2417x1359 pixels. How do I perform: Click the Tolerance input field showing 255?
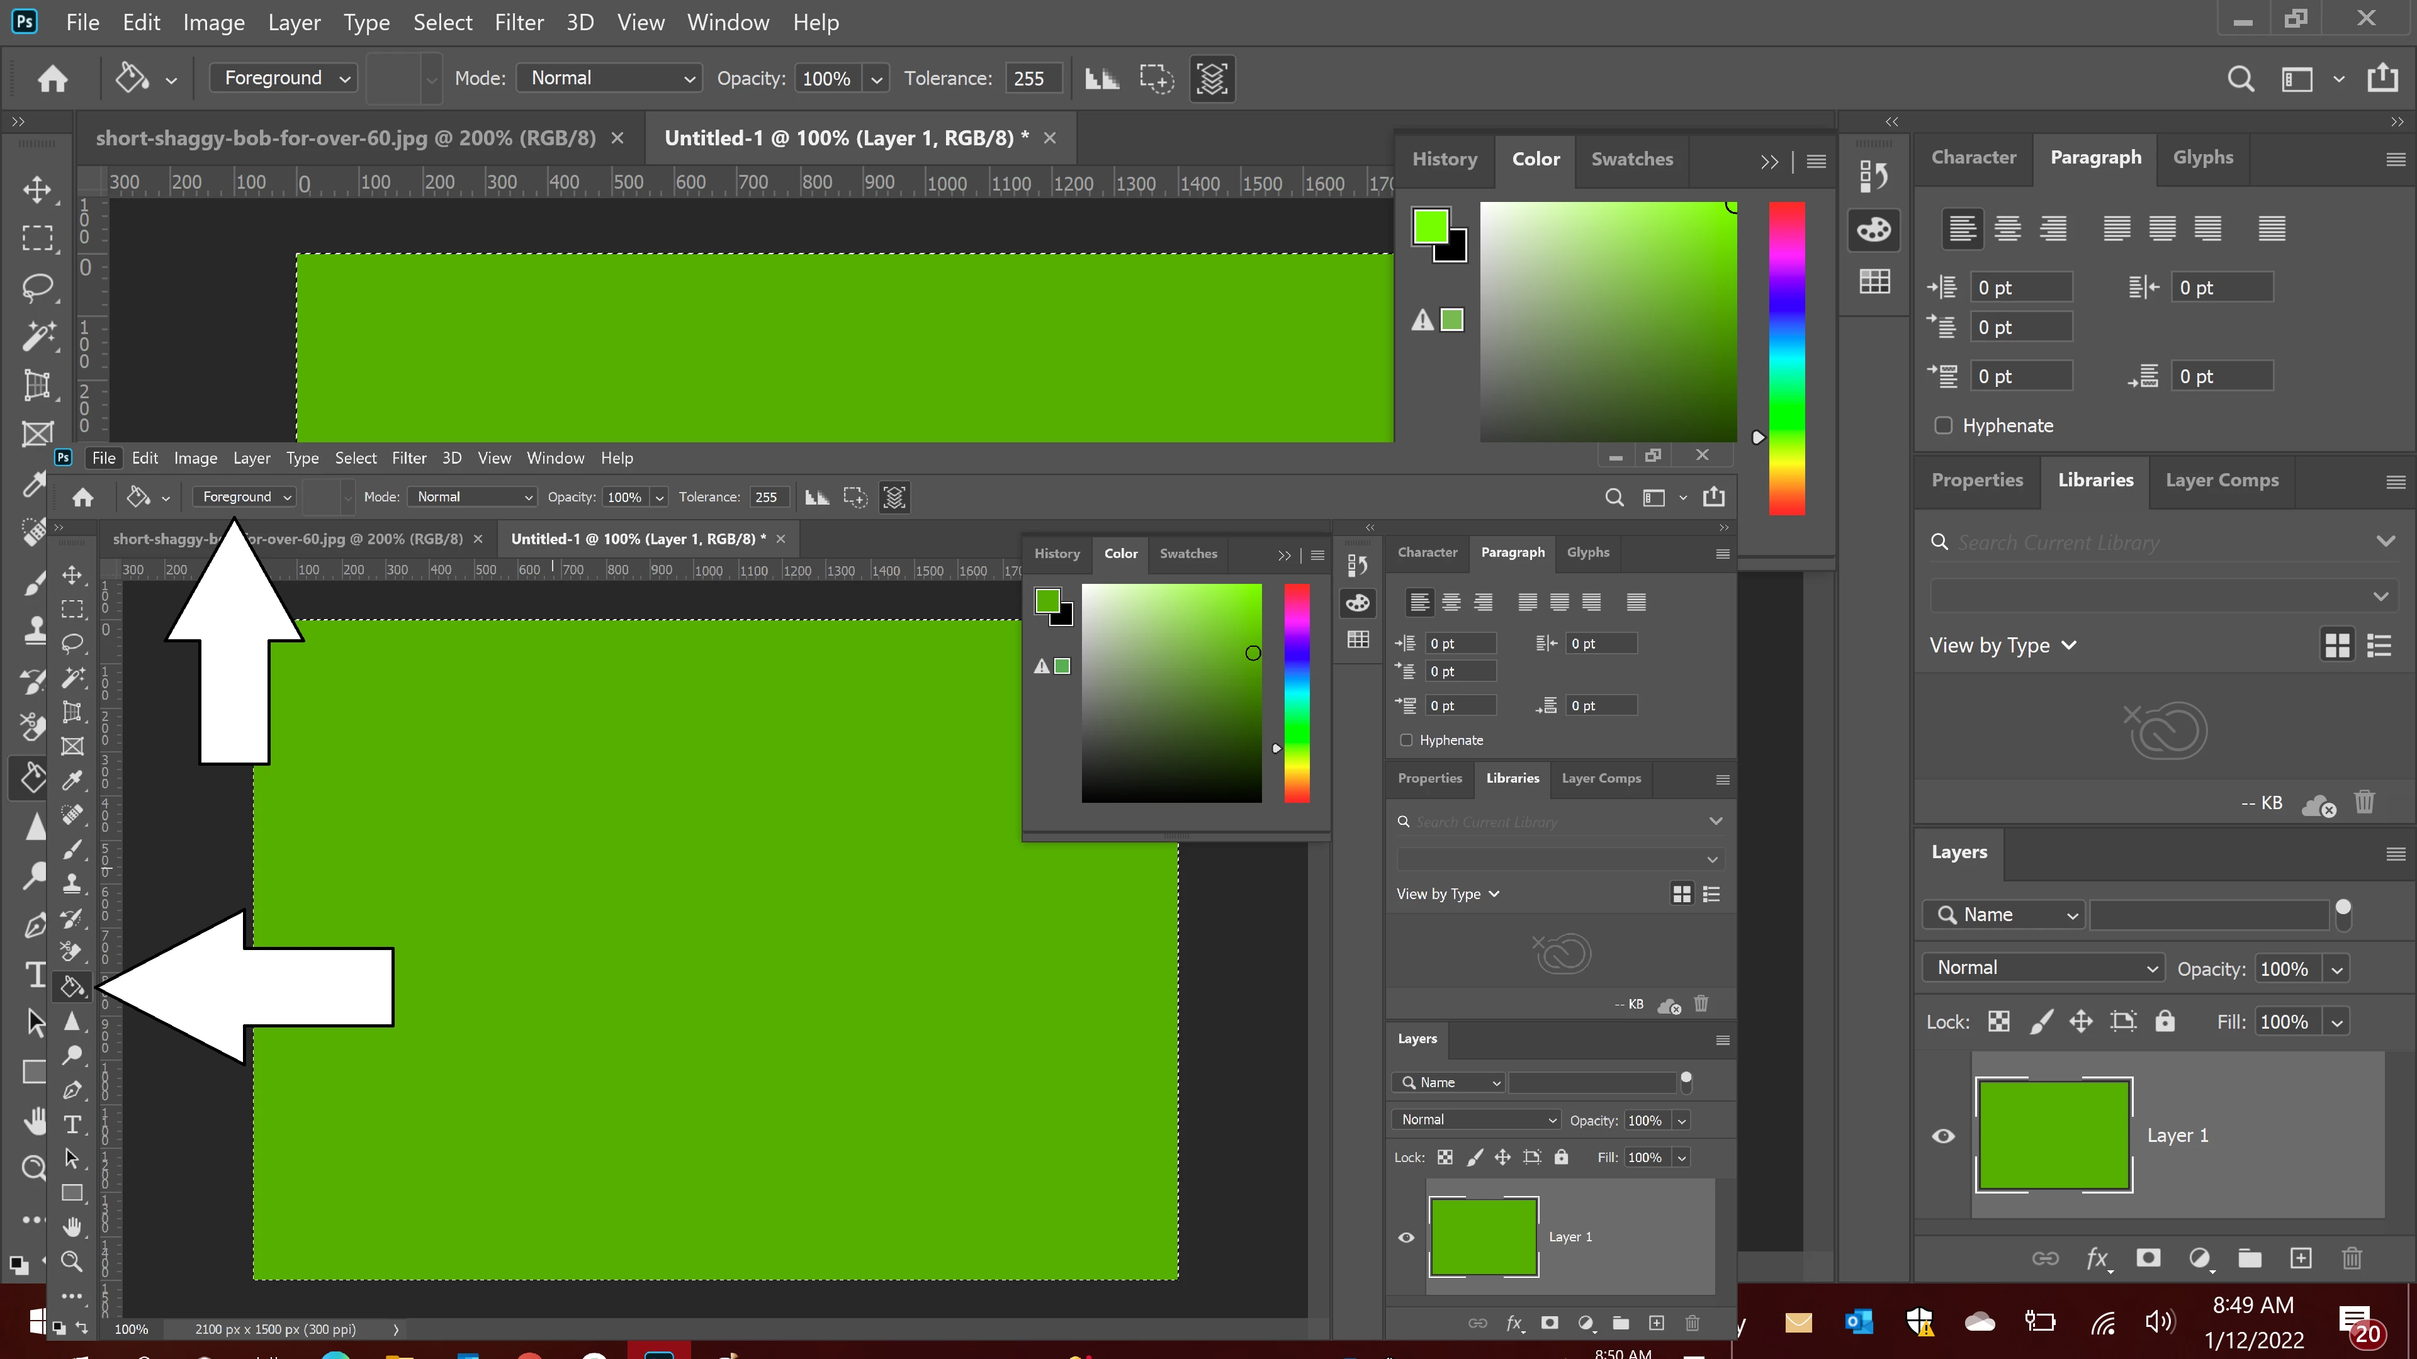(1032, 79)
